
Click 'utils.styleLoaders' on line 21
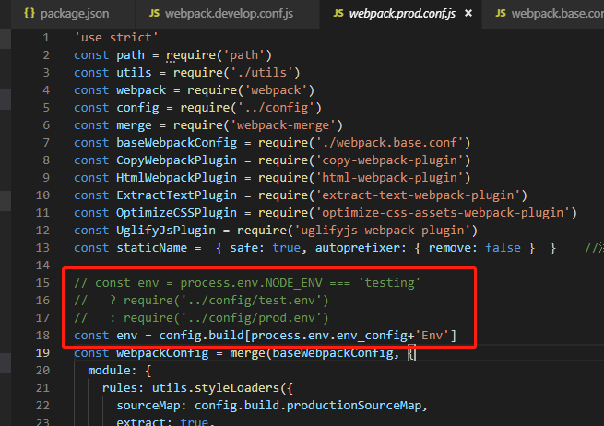(216, 388)
